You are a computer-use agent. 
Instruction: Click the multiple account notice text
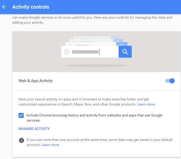point(100,142)
